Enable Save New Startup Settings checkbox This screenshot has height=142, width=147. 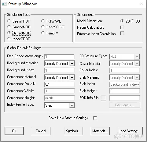(x=95, y=118)
